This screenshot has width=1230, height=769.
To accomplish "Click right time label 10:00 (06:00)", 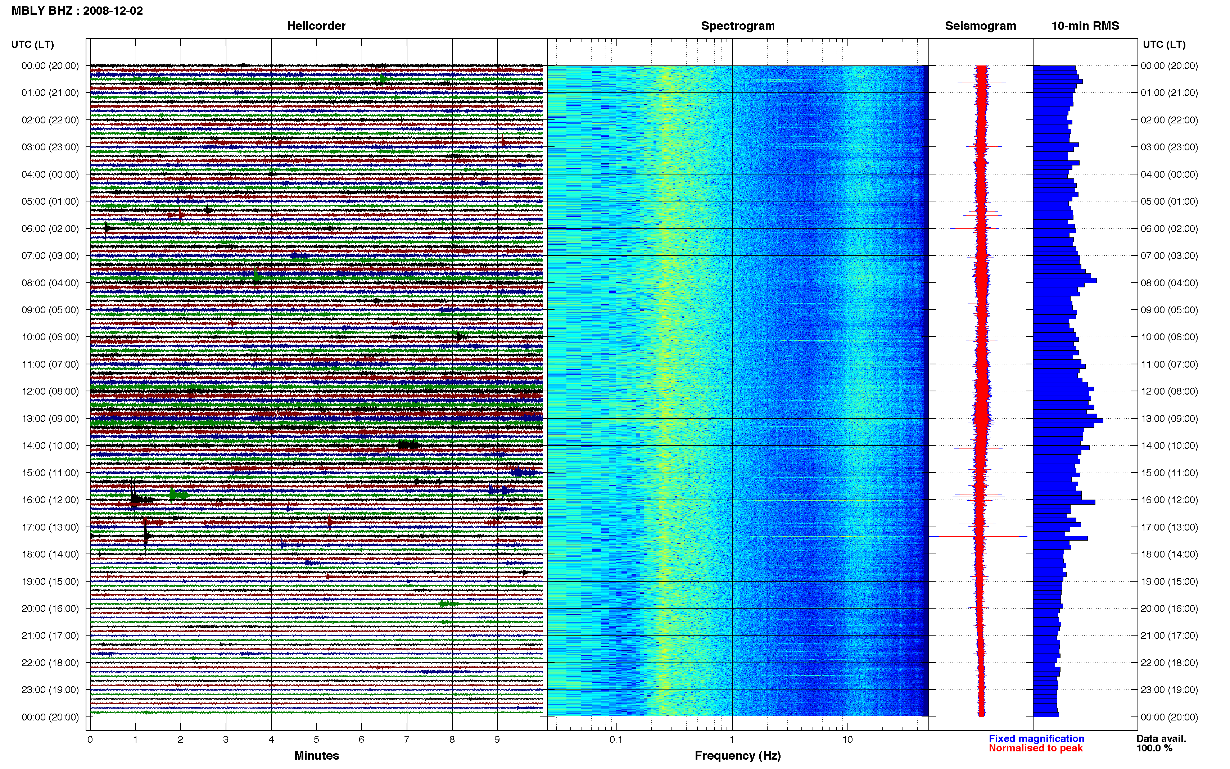I will [x=1169, y=337].
